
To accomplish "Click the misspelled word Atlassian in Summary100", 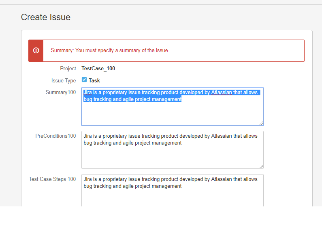I will 222,92.
